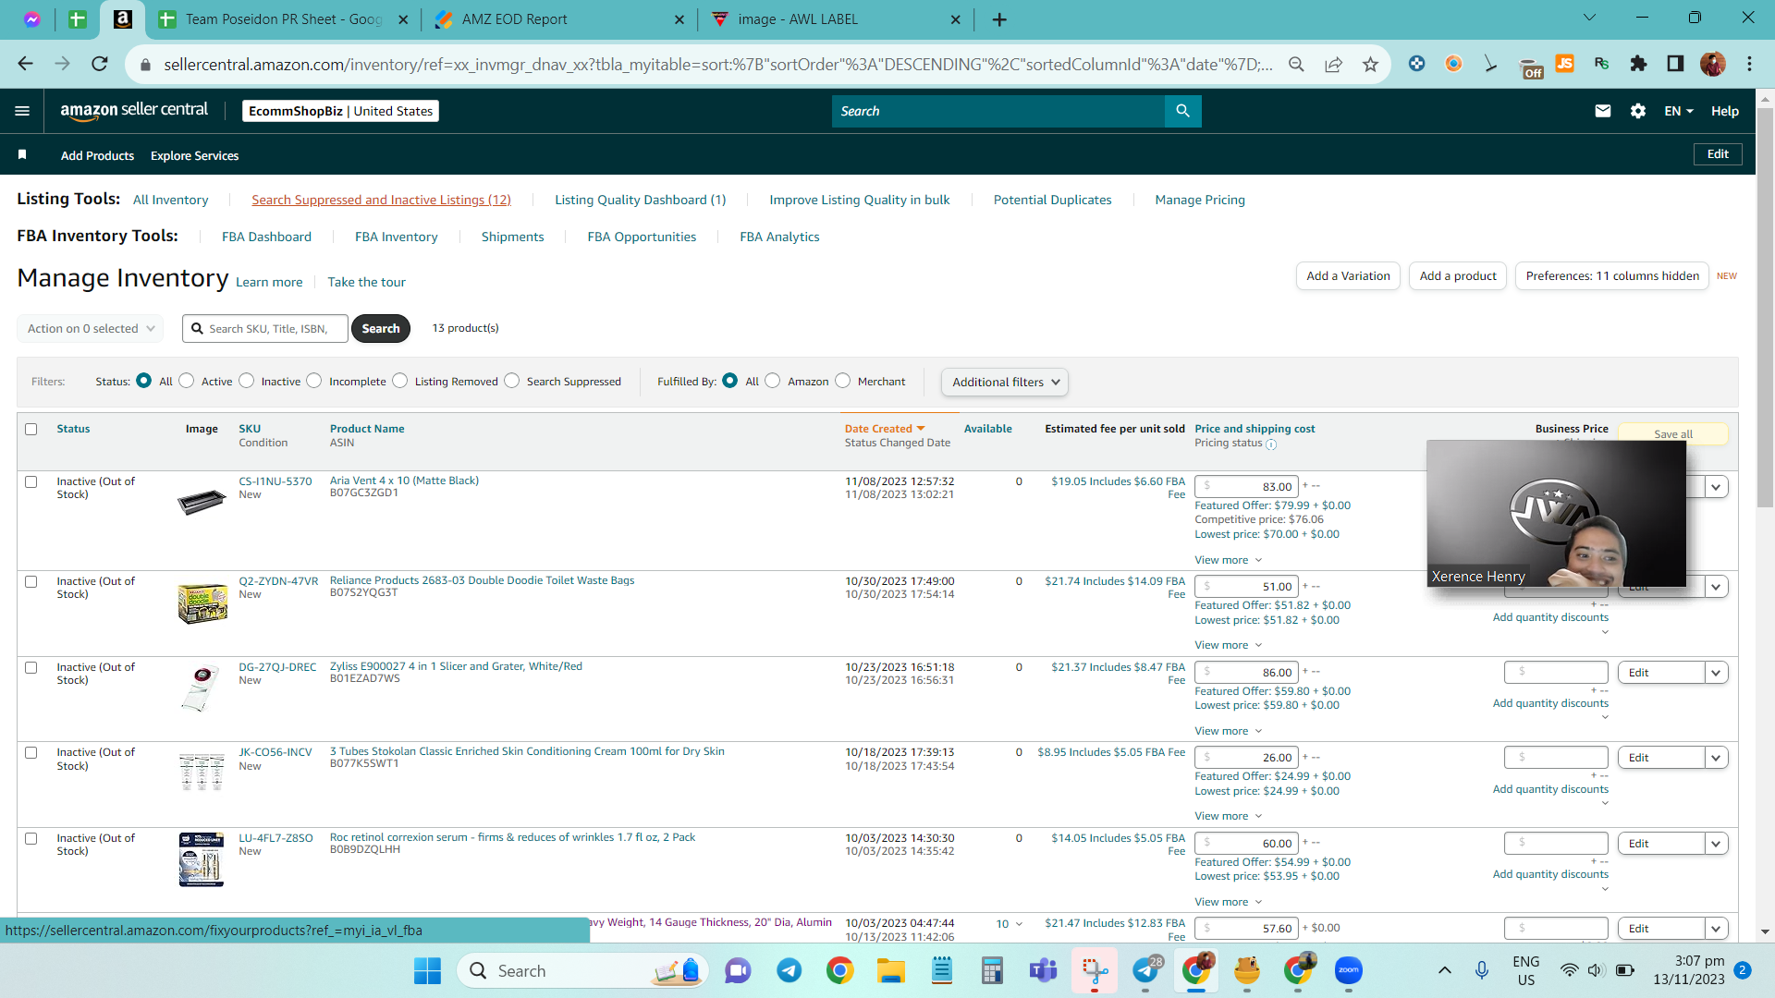1775x998 pixels.
Task: Click the browser zoom magnifier icon
Action: point(1296,64)
